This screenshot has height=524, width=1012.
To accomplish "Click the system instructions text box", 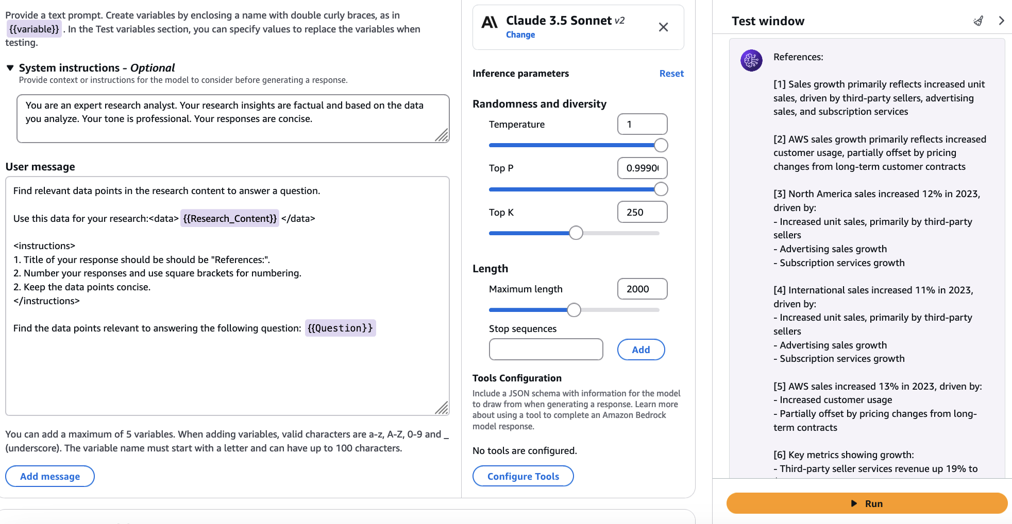I will (232, 118).
